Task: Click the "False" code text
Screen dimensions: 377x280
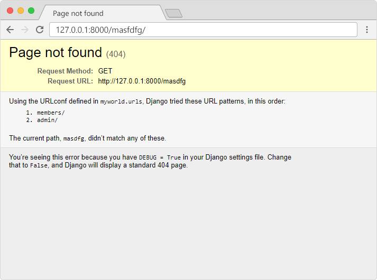Action: [39, 165]
